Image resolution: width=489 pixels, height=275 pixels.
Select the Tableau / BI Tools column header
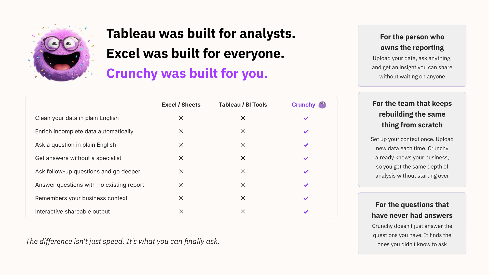coord(243,105)
